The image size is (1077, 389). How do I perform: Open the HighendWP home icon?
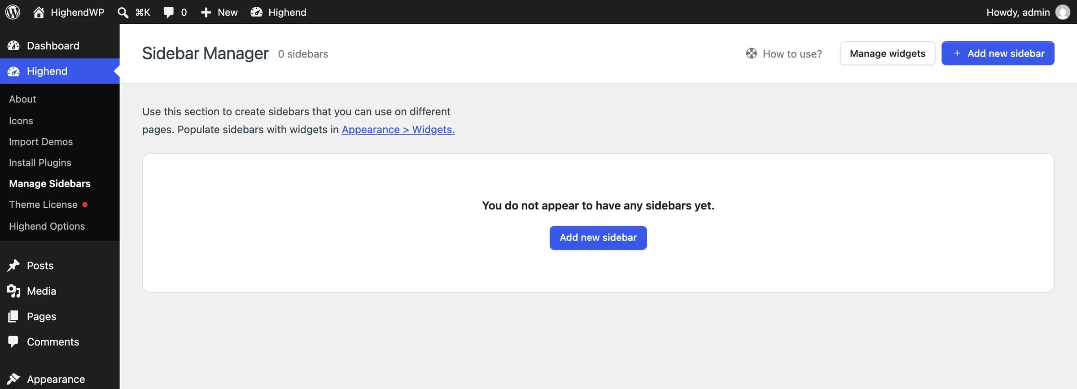coord(39,12)
